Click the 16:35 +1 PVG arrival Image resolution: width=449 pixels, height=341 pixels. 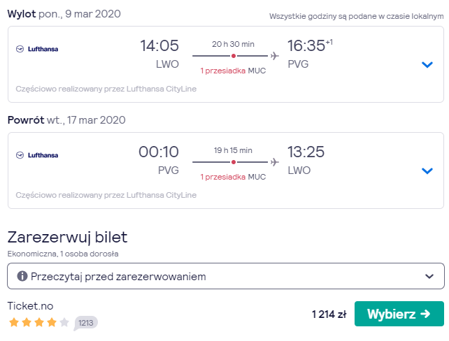[310, 54]
